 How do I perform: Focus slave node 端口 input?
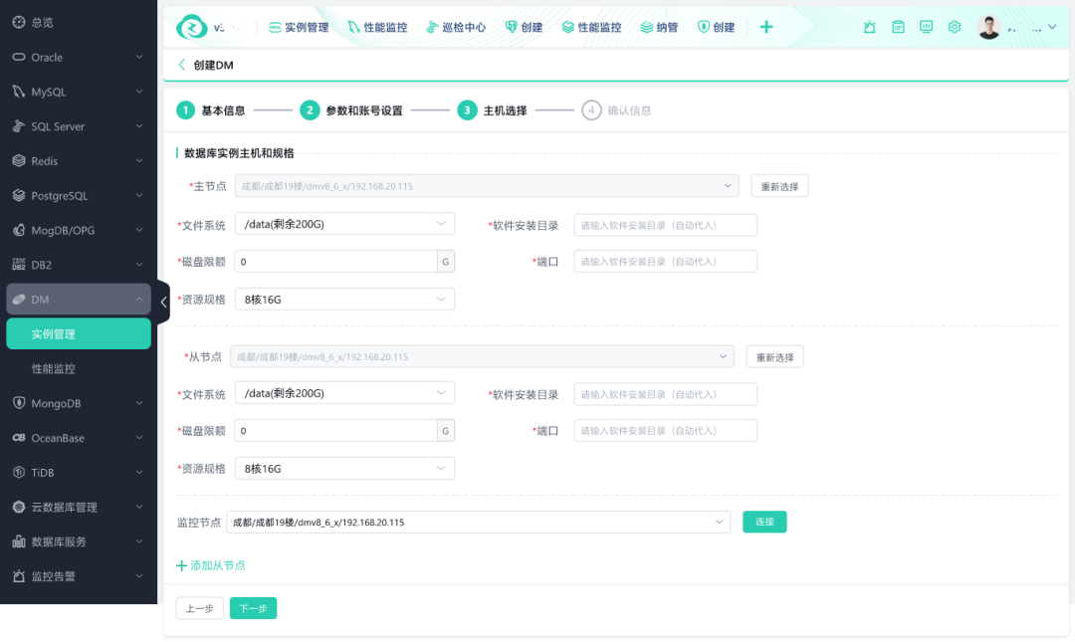coord(665,431)
